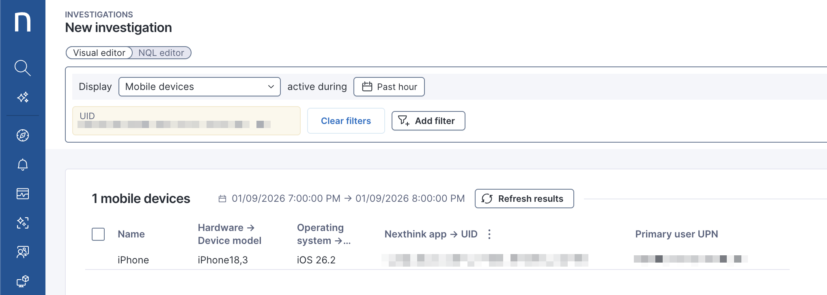The width and height of the screenshot is (827, 295).
Task: Open the Past hour time range picker
Action: tap(389, 87)
